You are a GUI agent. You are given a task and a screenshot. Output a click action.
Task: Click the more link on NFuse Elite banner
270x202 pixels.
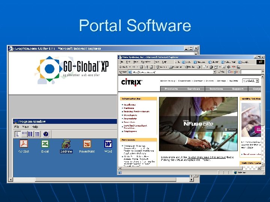[230, 129]
